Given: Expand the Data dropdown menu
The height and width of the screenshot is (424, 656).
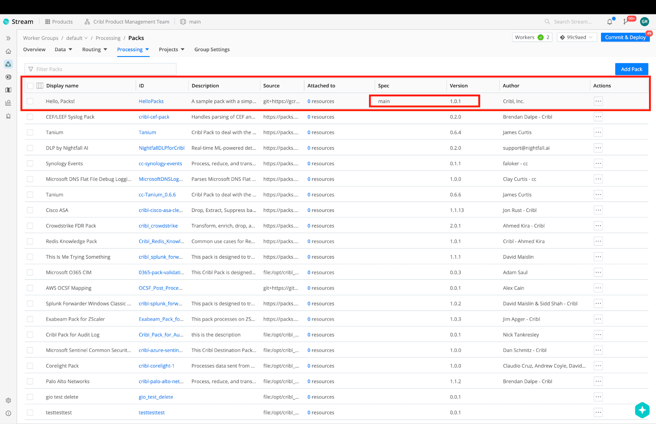Looking at the screenshot, I should tap(63, 50).
